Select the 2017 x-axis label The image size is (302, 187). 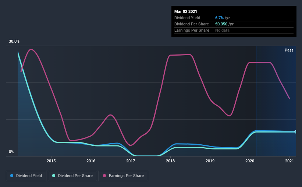coord(131,161)
